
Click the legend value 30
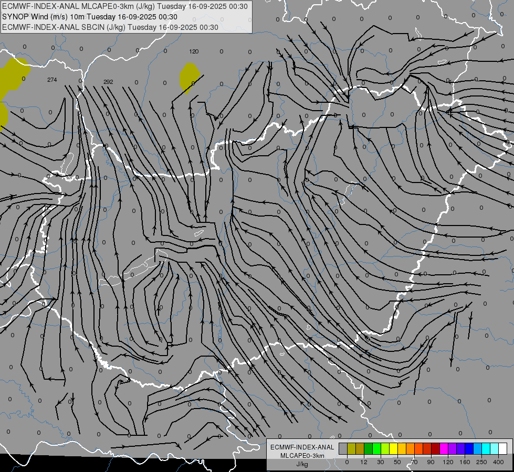pyautogui.click(x=381, y=462)
